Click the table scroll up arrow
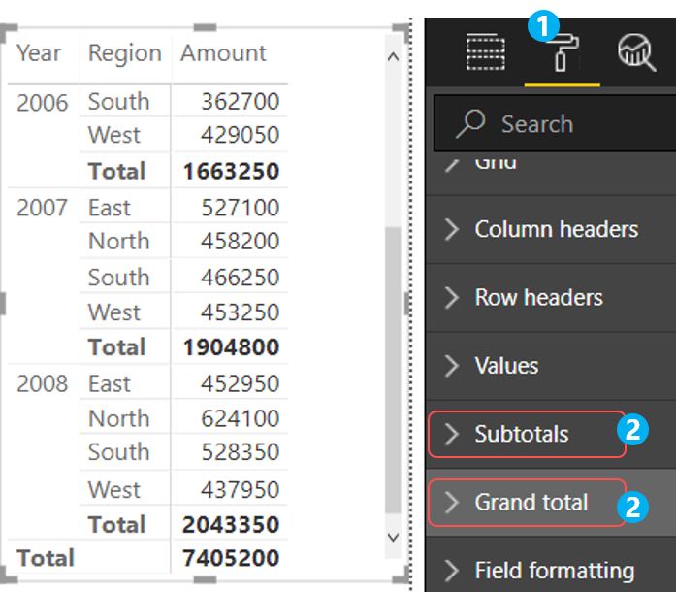 tap(393, 56)
